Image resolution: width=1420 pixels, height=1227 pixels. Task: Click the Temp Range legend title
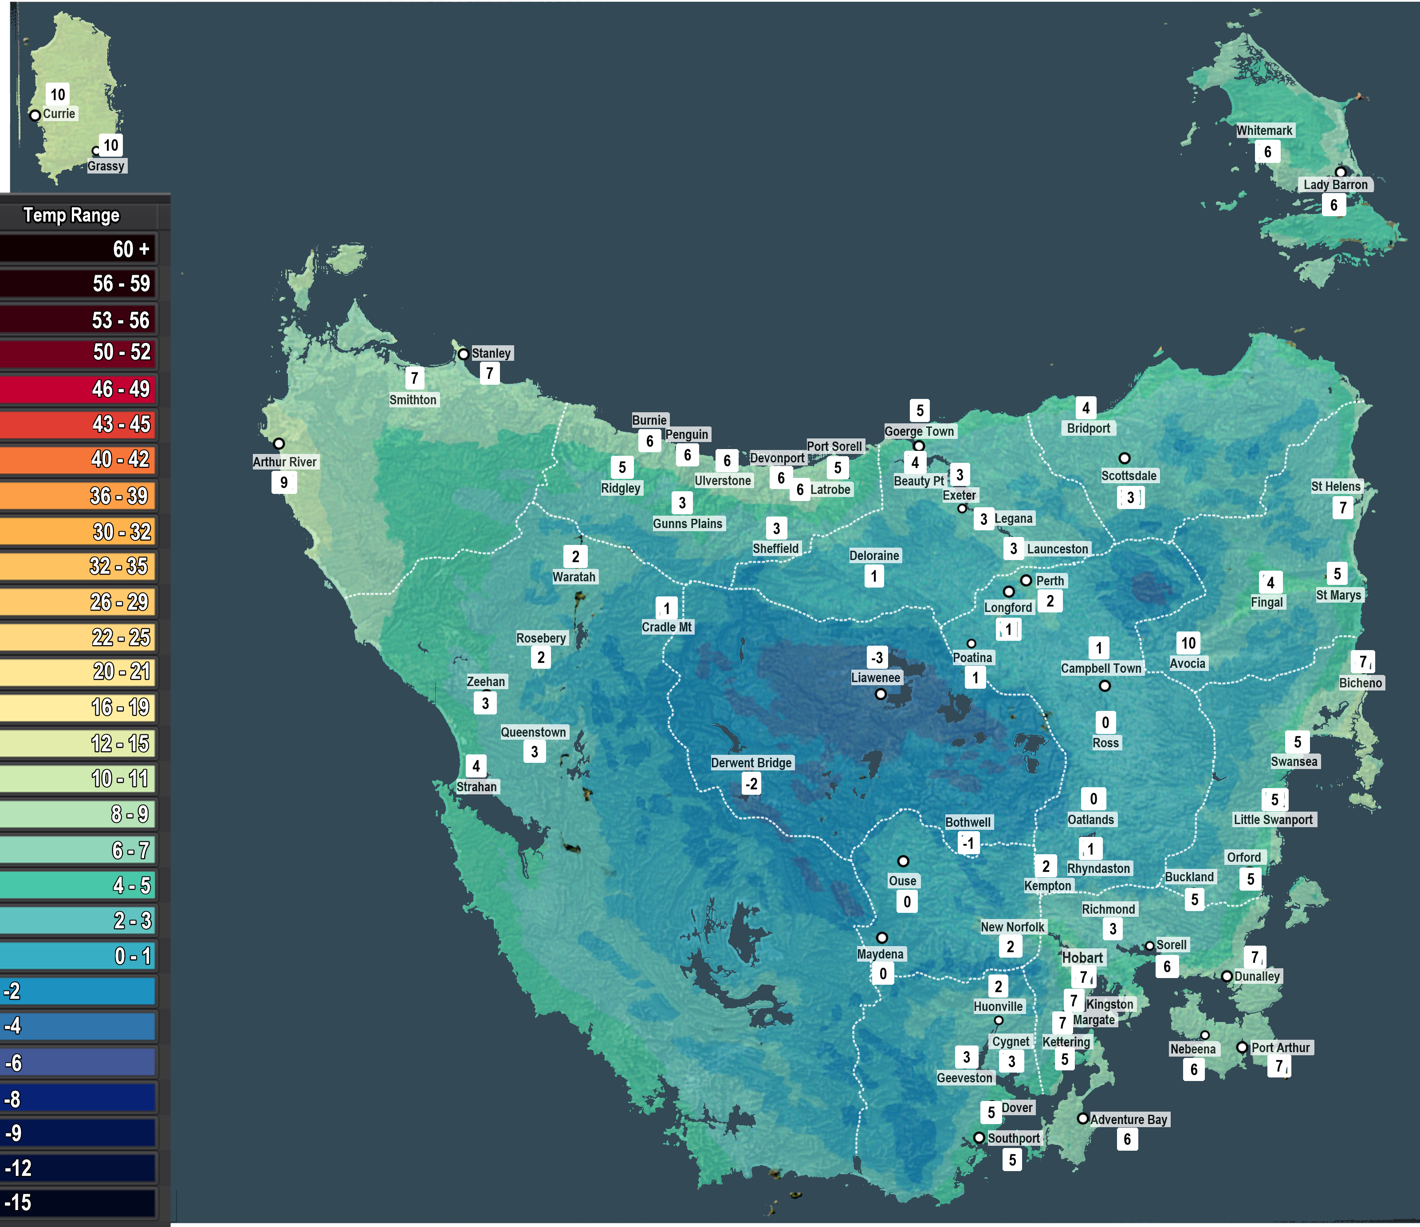click(71, 214)
